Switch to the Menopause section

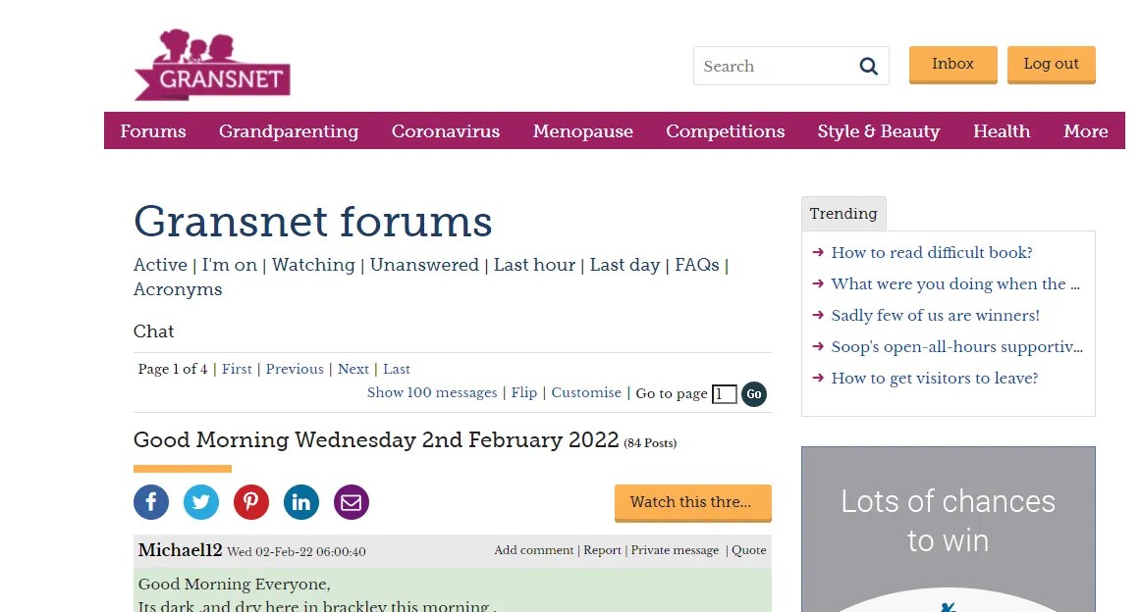tap(582, 131)
